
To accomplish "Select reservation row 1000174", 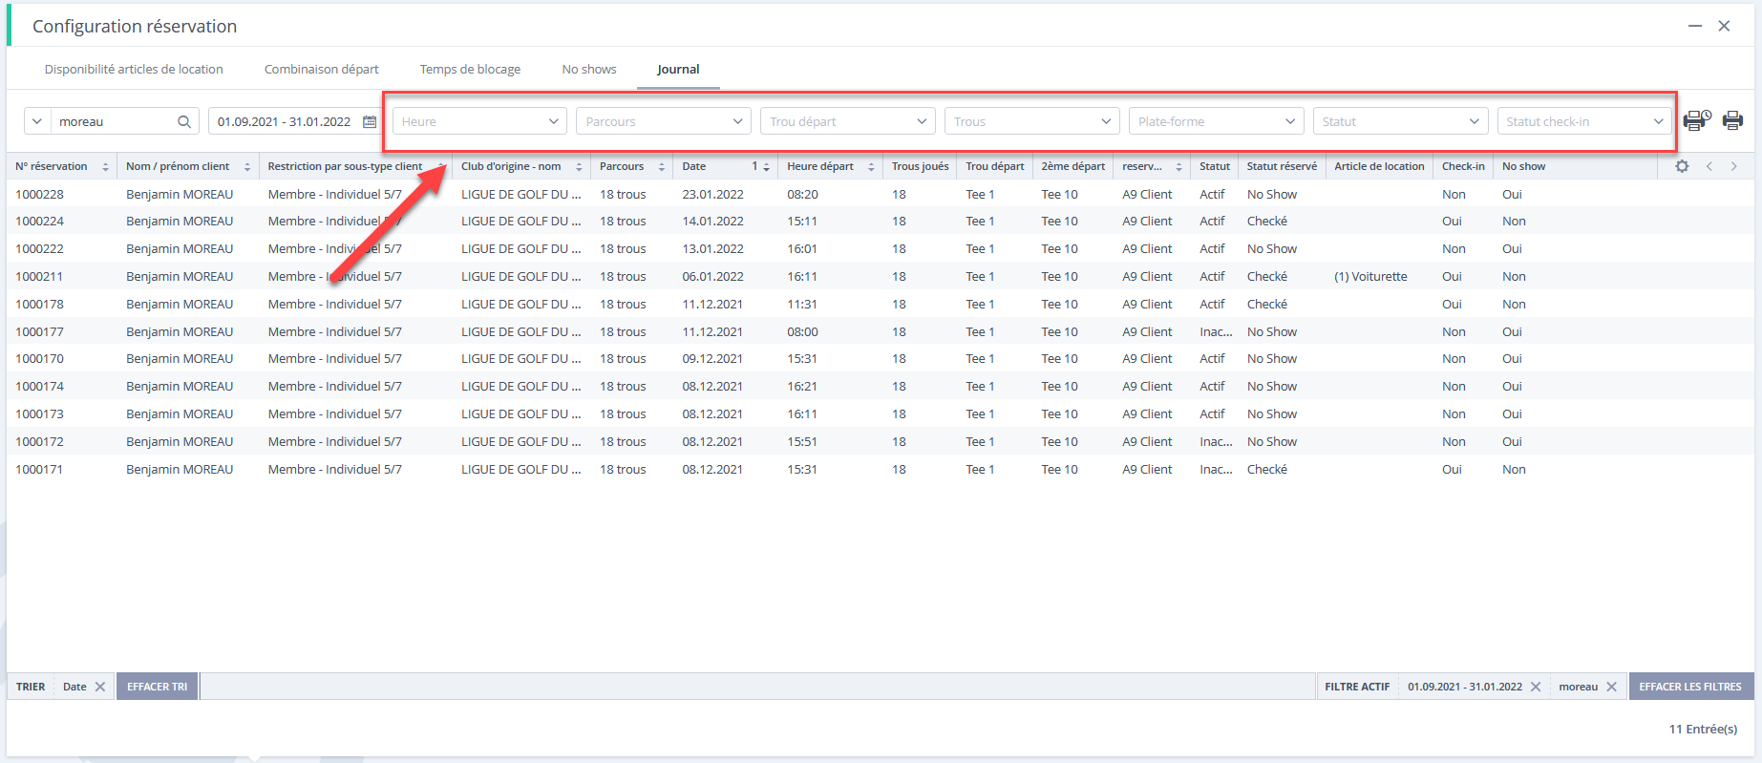I will pyautogui.click(x=879, y=386).
